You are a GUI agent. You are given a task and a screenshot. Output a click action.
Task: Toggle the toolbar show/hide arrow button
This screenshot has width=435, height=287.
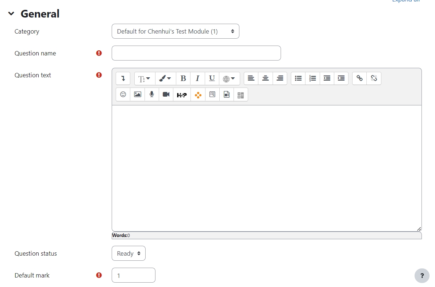(123, 78)
